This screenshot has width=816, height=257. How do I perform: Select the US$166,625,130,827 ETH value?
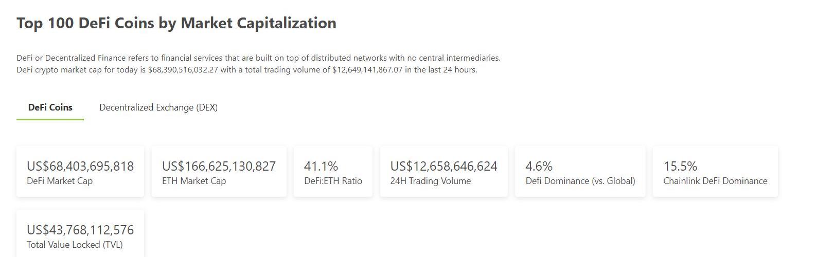tap(219, 166)
